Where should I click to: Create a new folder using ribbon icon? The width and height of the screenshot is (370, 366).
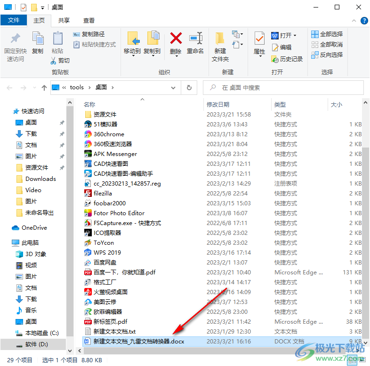220,39
